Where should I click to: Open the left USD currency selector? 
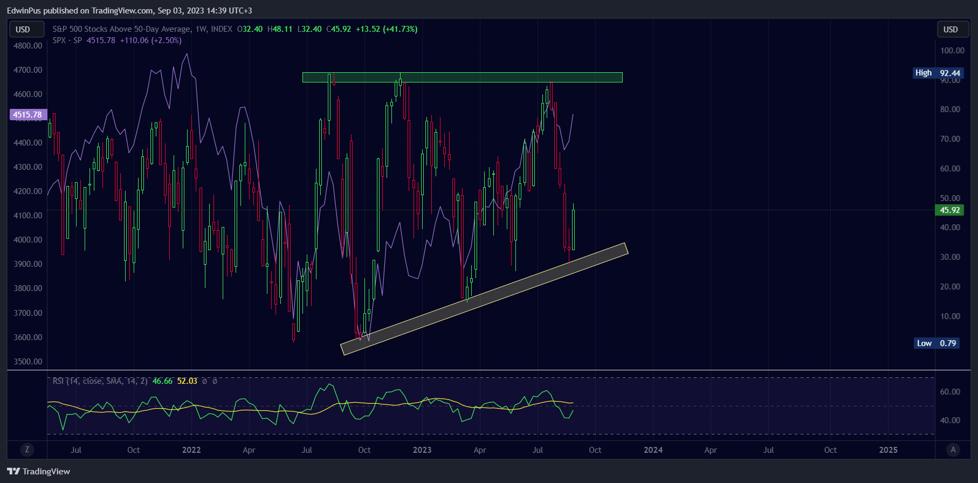(x=26, y=29)
